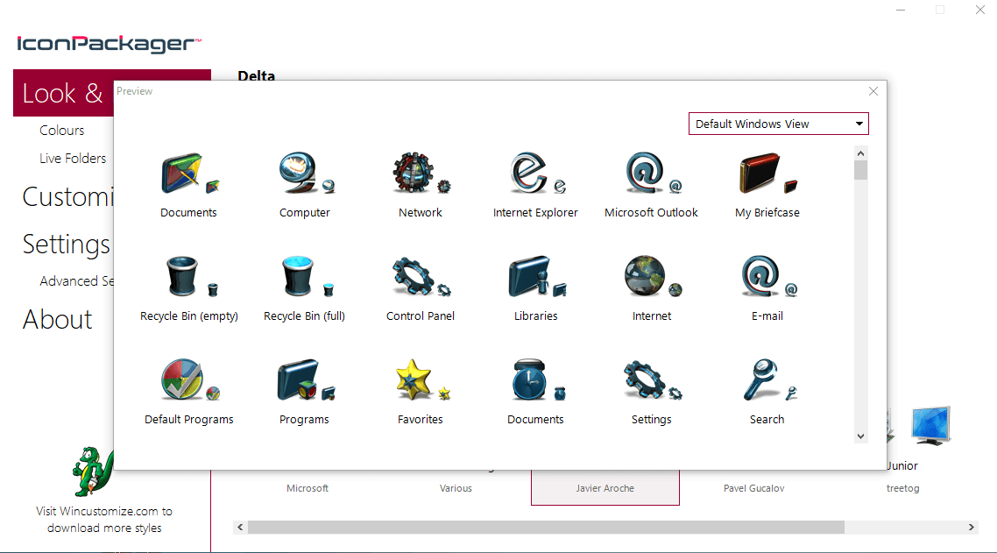Click the package list horizontal scrollbar thumb
Viewport: 997px width, 553px height.
pyautogui.click(x=546, y=527)
